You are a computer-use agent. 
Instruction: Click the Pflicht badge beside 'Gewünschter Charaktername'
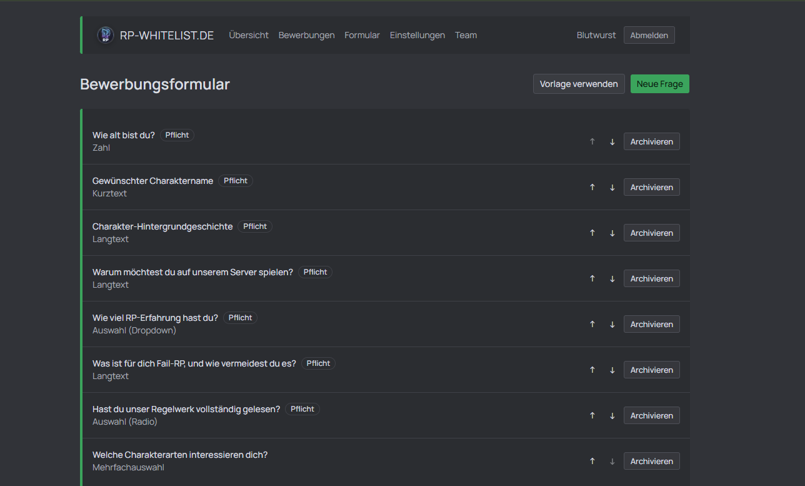point(236,181)
